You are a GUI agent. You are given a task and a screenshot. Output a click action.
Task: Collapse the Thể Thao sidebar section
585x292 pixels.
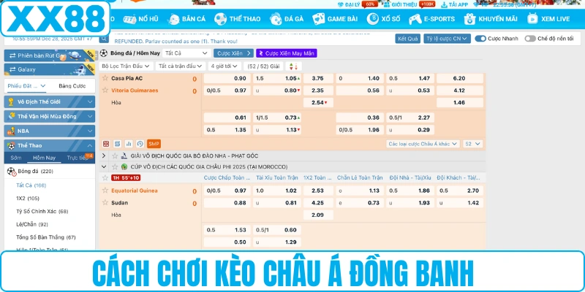click(49, 145)
